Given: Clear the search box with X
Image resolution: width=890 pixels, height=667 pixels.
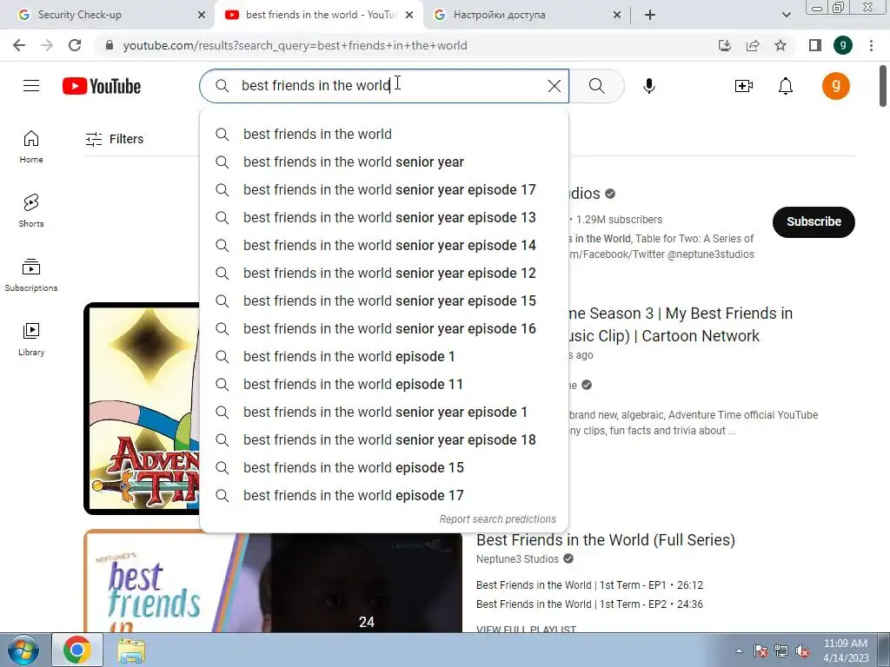Looking at the screenshot, I should [554, 86].
